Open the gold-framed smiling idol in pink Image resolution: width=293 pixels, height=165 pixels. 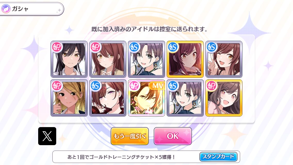click(x=224, y=98)
